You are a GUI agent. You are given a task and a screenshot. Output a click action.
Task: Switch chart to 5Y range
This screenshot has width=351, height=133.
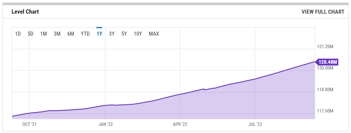[124, 34]
